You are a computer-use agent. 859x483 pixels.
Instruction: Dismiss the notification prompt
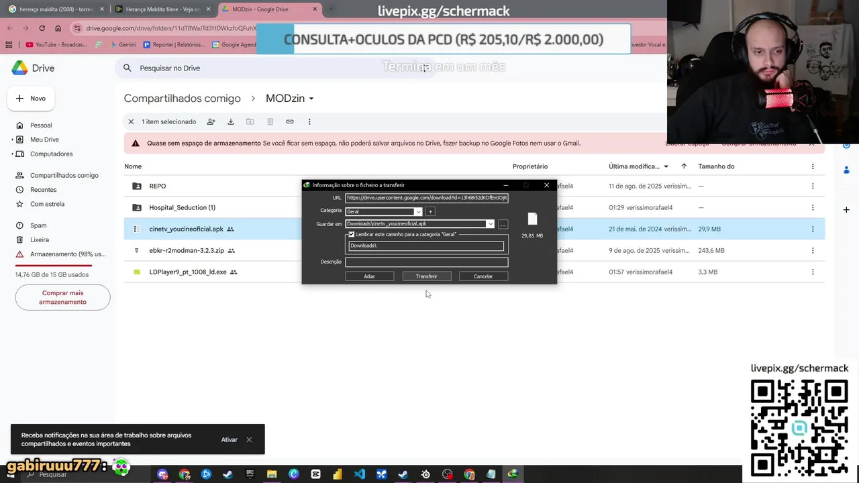[x=249, y=439]
